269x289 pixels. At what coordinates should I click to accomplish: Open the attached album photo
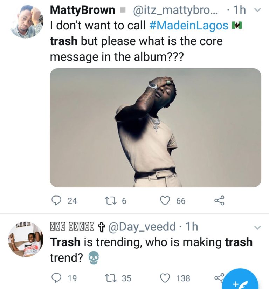point(156,128)
